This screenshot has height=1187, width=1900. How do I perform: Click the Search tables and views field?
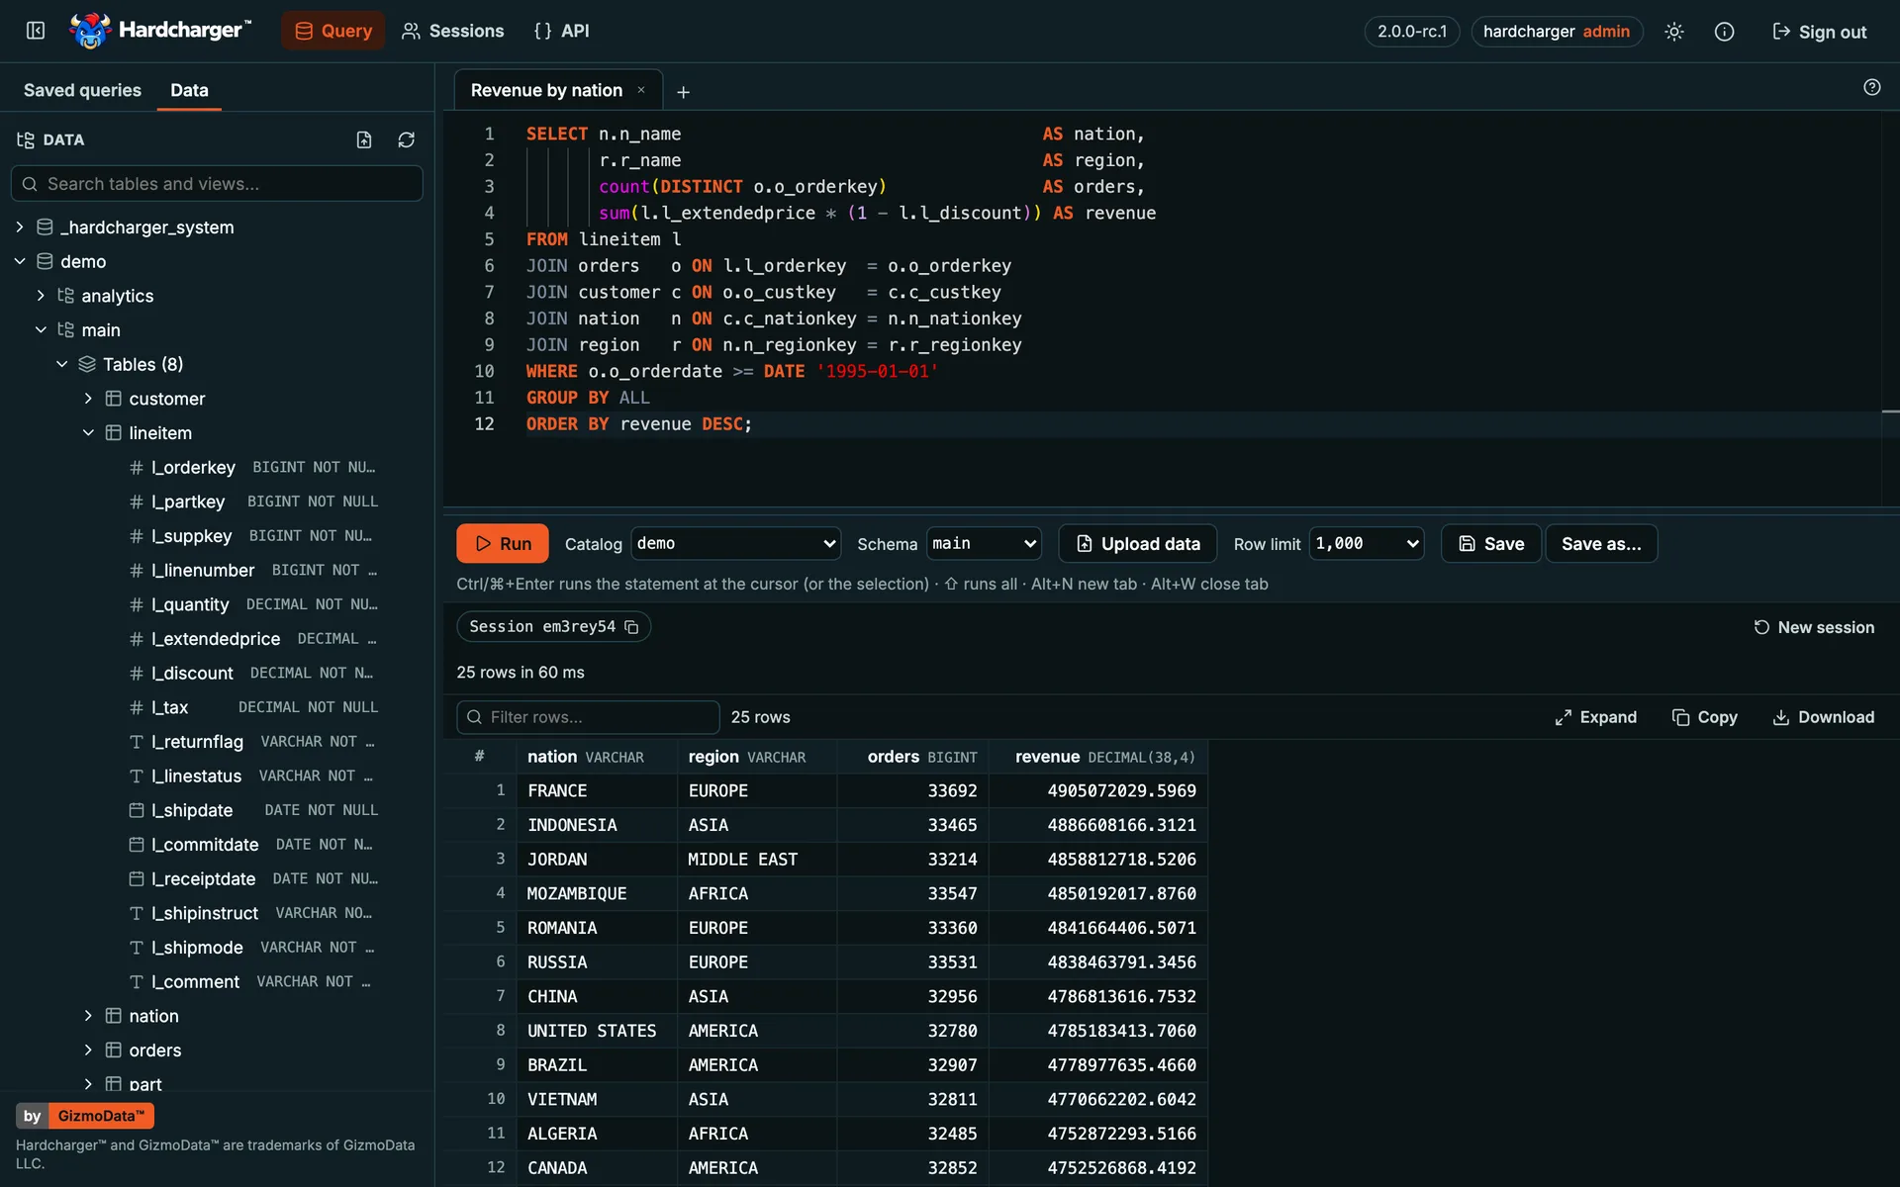click(x=217, y=184)
